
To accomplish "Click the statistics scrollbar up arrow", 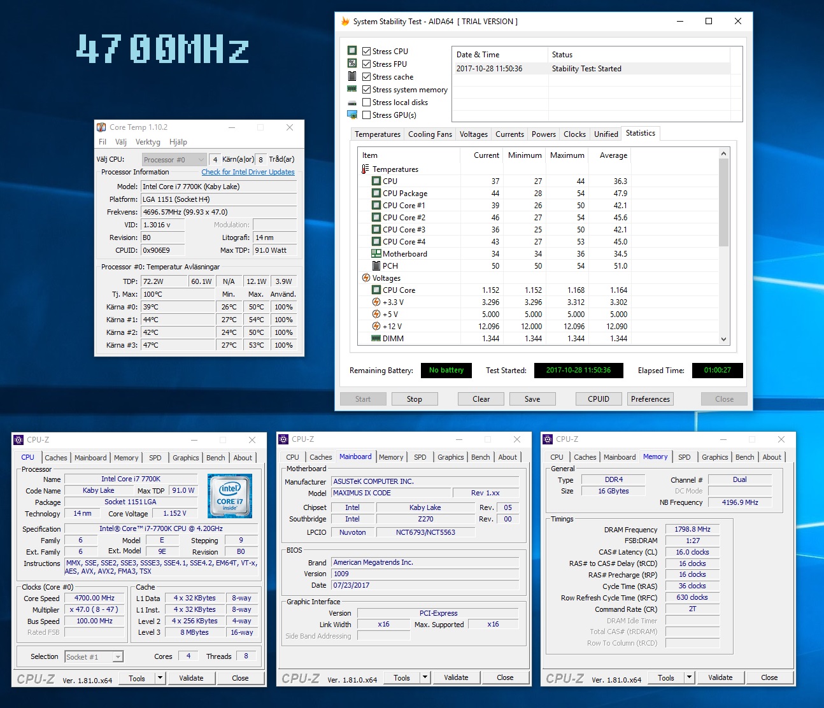I will tap(723, 153).
